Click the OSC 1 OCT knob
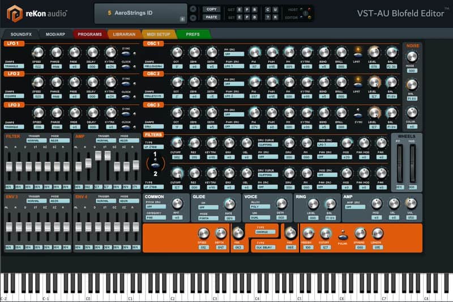 tap(177, 53)
